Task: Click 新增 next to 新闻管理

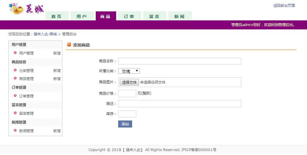Action: point(57,131)
